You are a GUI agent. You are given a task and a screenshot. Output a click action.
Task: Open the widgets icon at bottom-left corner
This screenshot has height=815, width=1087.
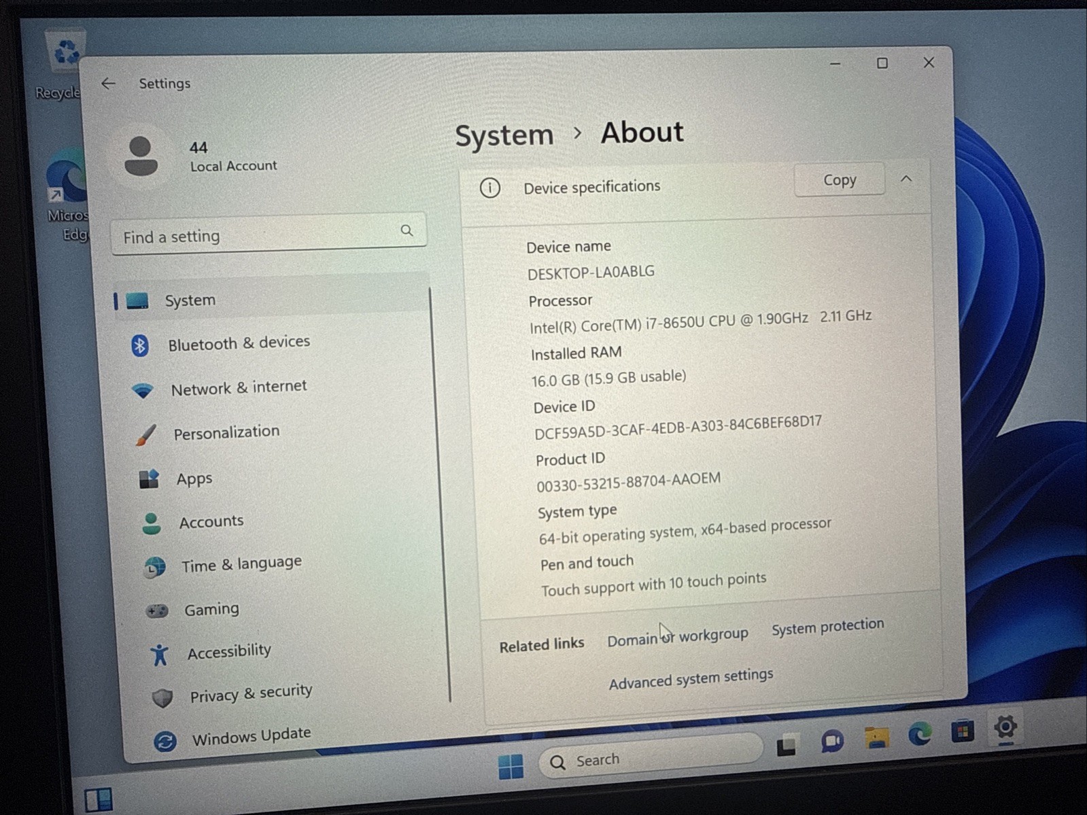tap(98, 800)
